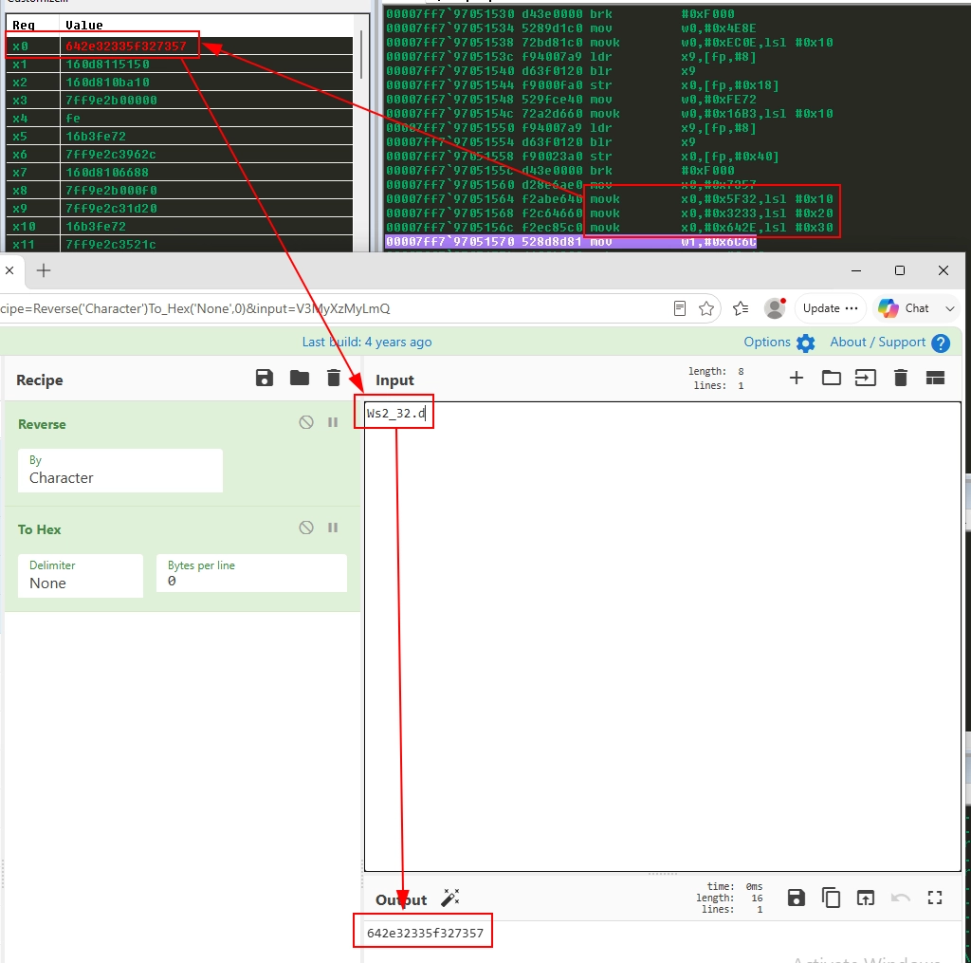Click the Last build: 4 years ago link
The width and height of the screenshot is (971, 963).
[367, 343]
